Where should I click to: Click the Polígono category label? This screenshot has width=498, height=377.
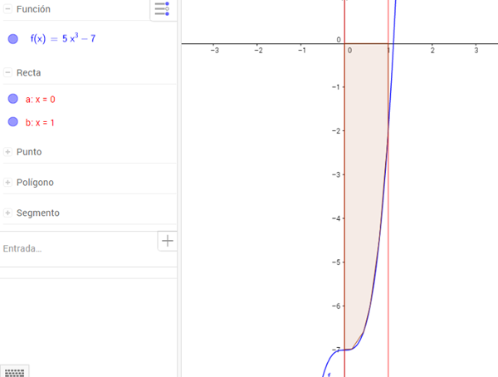[x=35, y=183]
